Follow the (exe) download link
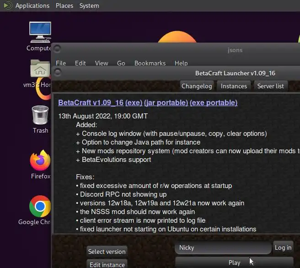Screen dimensions: 300x268 click(x=134, y=102)
